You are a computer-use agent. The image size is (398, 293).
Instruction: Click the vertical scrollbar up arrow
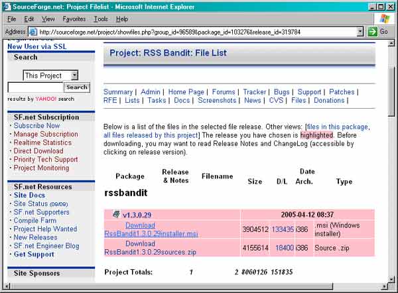click(391, 43)
